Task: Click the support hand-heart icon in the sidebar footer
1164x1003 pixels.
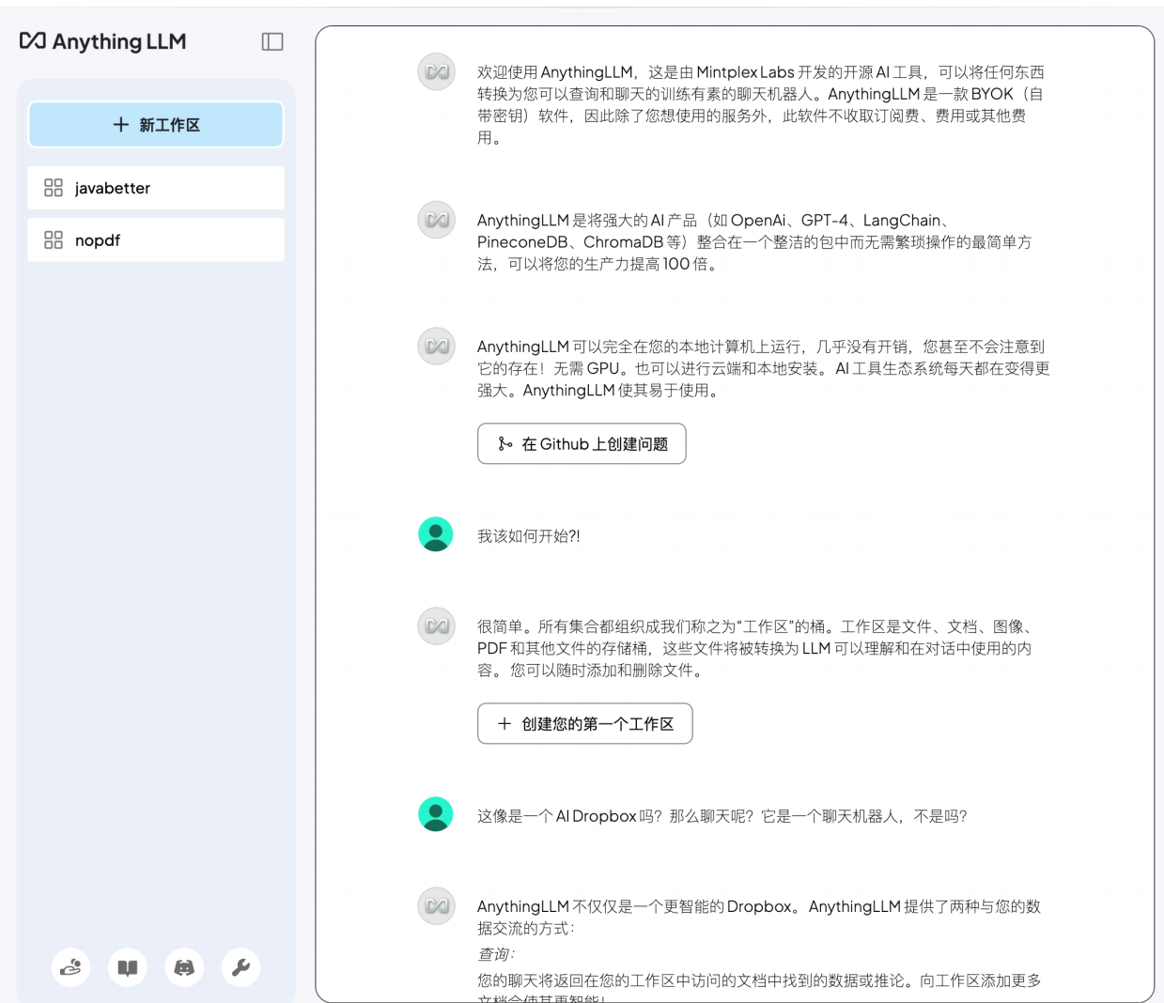Action: [x=71, y=967]
